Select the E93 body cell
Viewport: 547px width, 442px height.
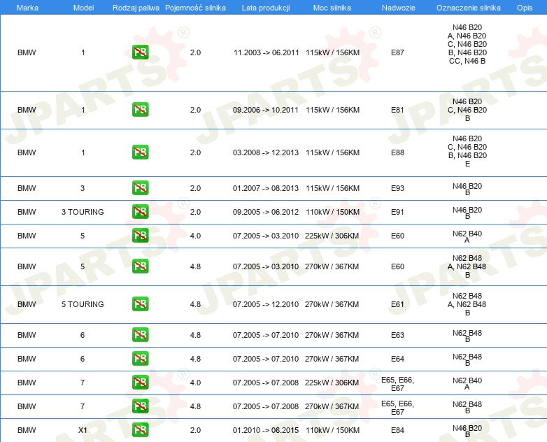(397, 188)
